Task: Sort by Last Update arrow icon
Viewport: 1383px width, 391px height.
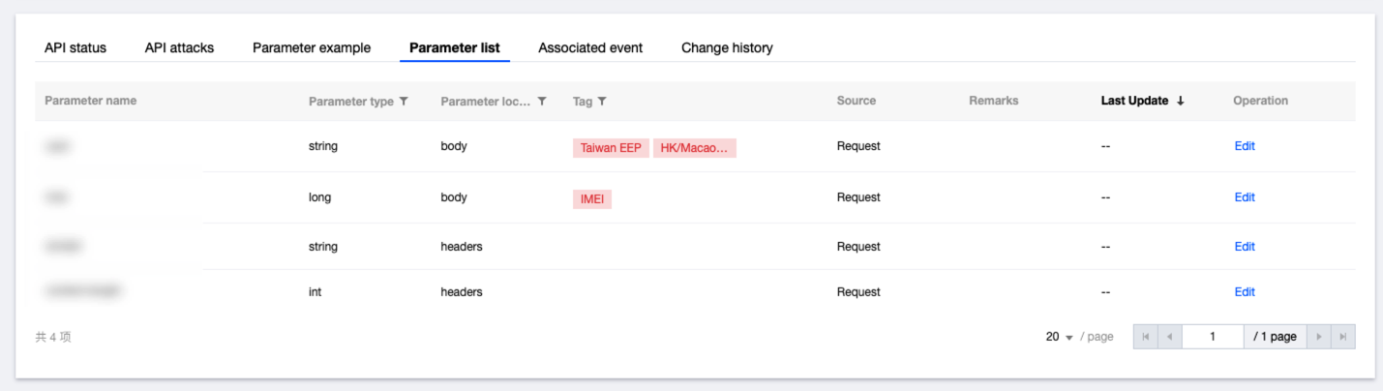Action: tap(1181, 101)
